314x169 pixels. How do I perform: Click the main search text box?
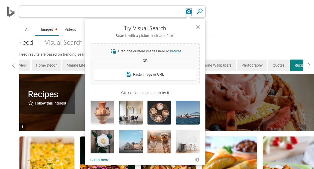point(102,11)
